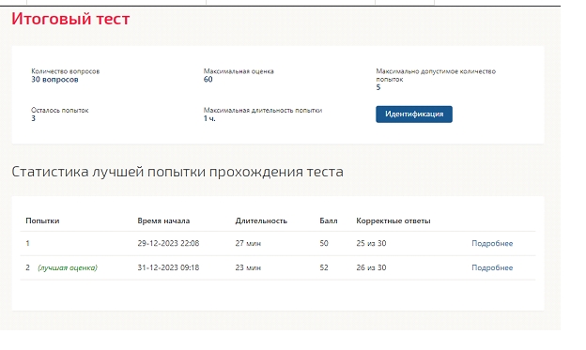This screenshot has width=586, height=350.
Task: Select the score 52 cell
Action: pos(324,267)
